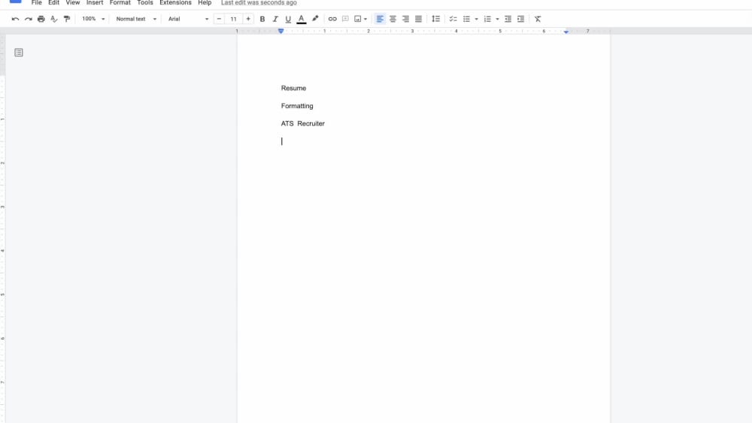Decrease font size with minus button
Image resolution: width=752 pixels, height=423 pixels.
coord(219,20)
